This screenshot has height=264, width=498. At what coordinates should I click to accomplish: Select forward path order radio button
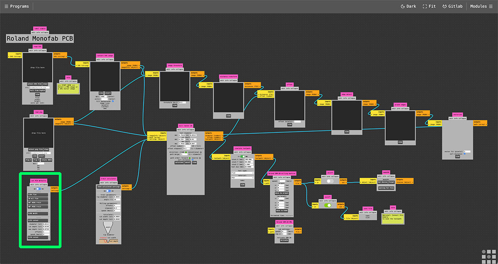coord(190,158)
